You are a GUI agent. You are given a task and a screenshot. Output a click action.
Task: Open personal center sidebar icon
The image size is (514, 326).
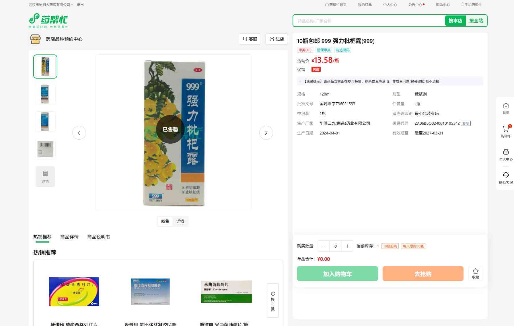pos(506,155)
